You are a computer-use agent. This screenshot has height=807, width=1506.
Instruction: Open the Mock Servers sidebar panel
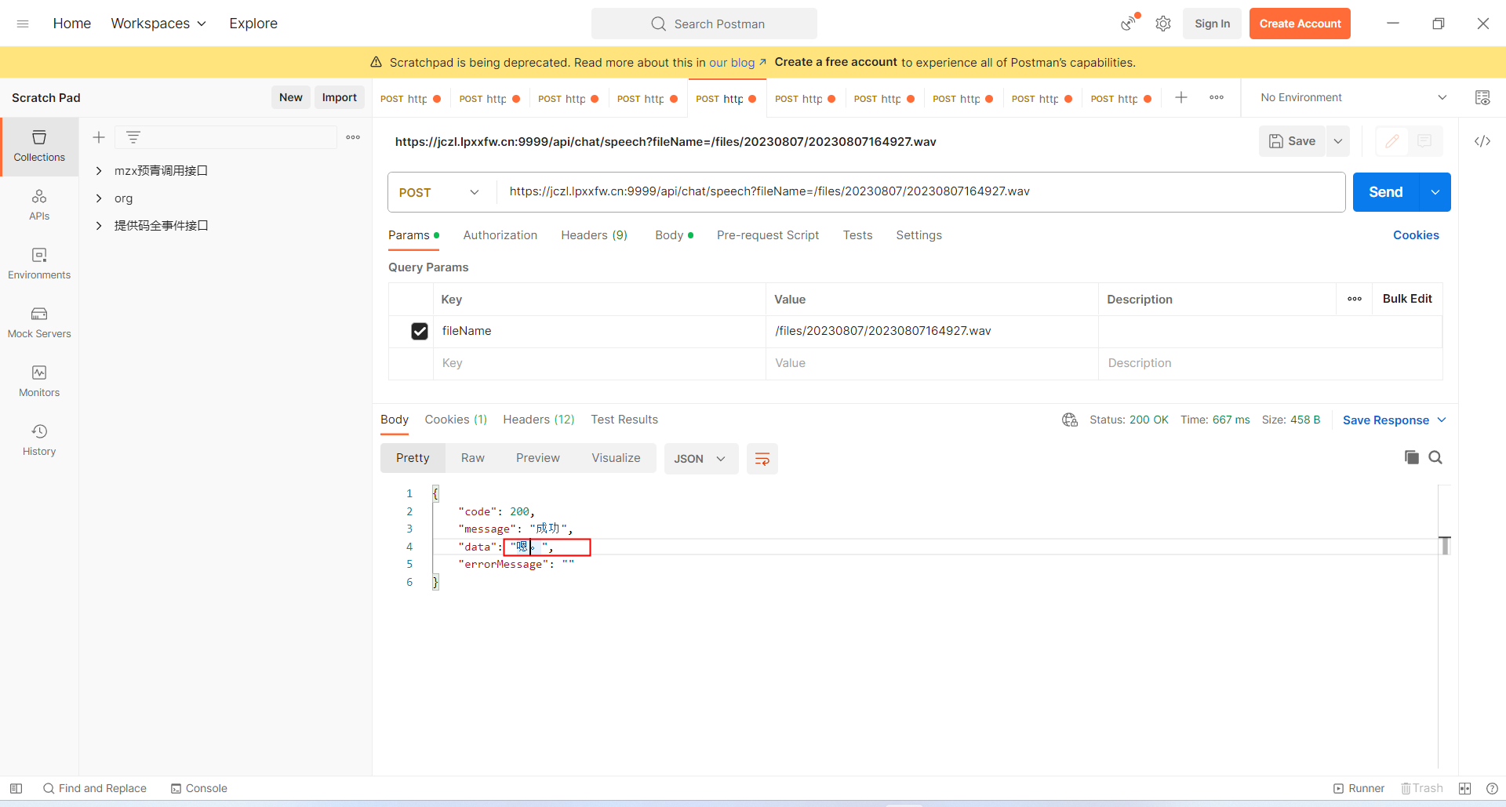click(x=39, y=322)
